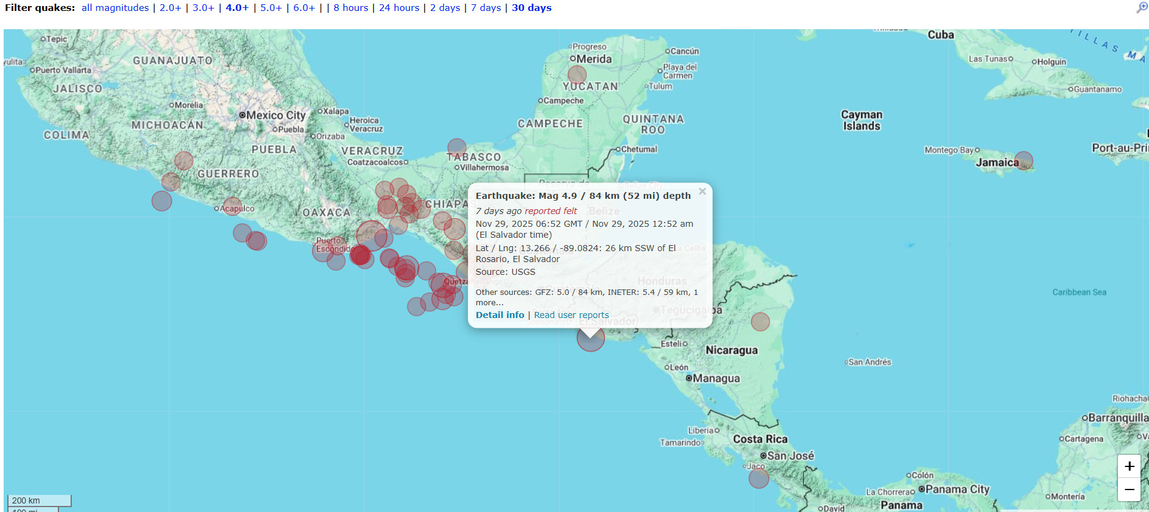The image size is (1149, 512).
Task: Show quakes from the last 24 hours
Action: pyautogui.click(x=399, y=8)
